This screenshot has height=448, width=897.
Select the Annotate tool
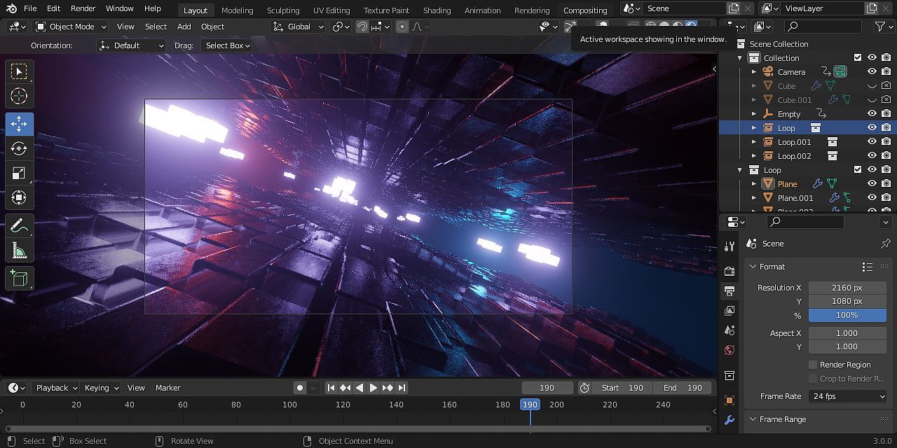[x=19, y=225]
